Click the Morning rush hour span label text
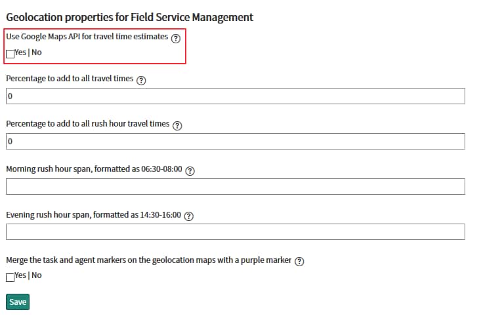The width and height of the screenshot is (481, 318). [x=94, y=169]
